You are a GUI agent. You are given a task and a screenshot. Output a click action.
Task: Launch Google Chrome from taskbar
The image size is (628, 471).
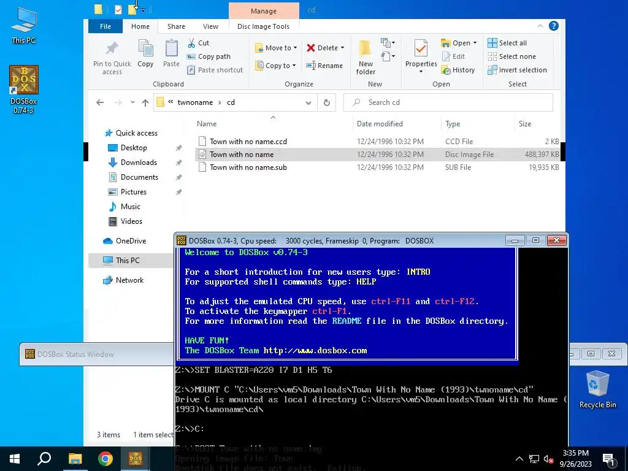pos(105,459)
